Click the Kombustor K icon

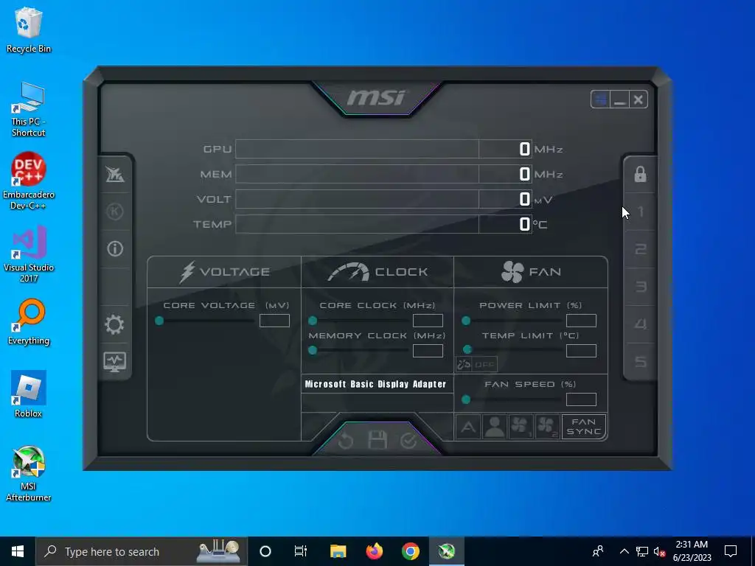pyautogui.click(x=114, y=212)
